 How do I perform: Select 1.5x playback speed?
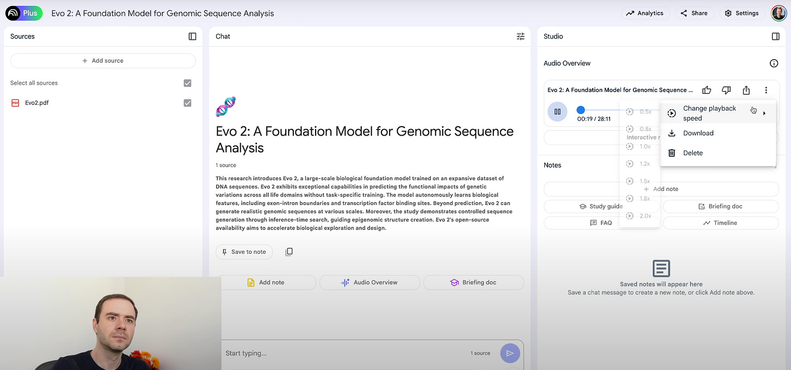pos(639,181)
